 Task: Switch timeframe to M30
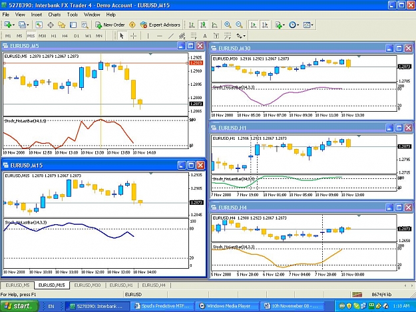click(x=42, y=36)
